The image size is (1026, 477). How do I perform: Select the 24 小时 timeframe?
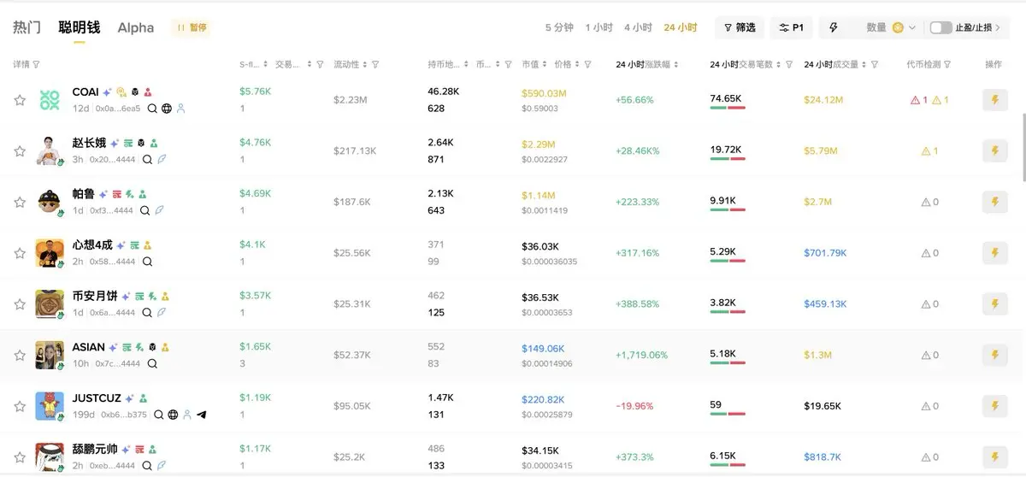681,27
